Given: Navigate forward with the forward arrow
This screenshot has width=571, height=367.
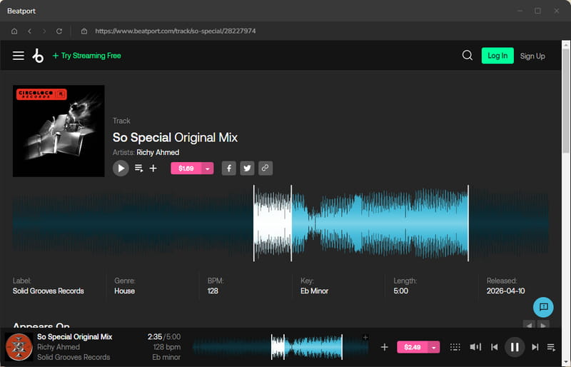Looking at the screenshot, I should coord(44,31).
